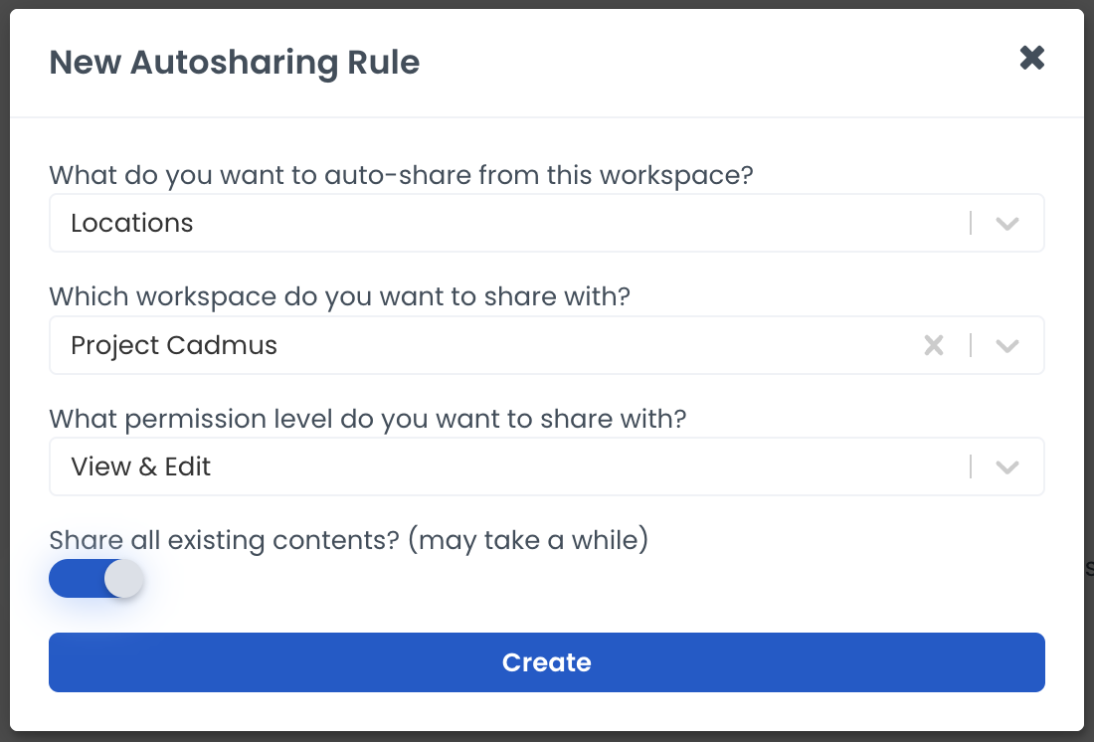Click the 'Which workspace do you want' label
The image size is (1094, 742).
pos(339,297)
